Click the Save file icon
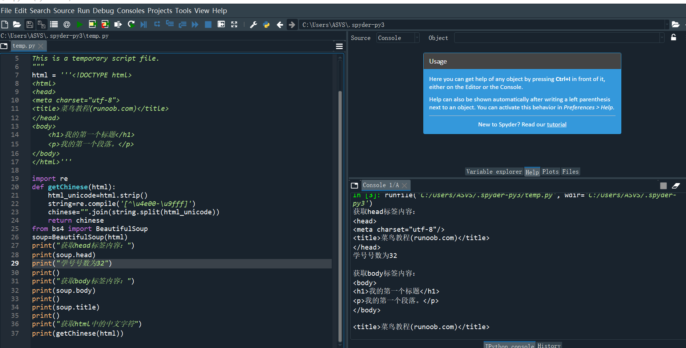The width and height of the screenshot is (686, 348). click(30, 24)
